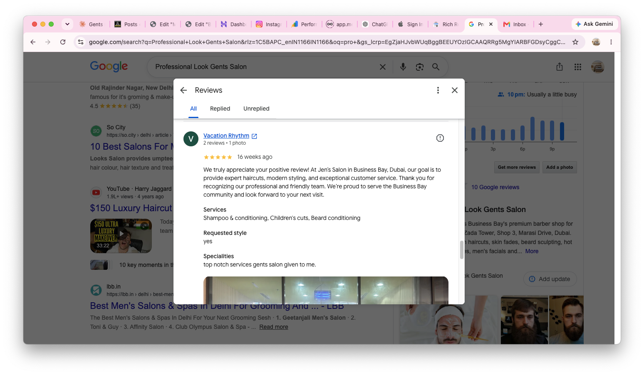Click the Add a photo button
Screen dimensions: 644x375
[x=560, y=167]
